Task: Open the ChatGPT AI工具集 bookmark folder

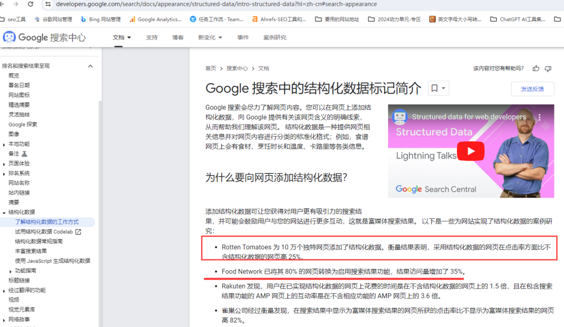Action: [518, 19]
